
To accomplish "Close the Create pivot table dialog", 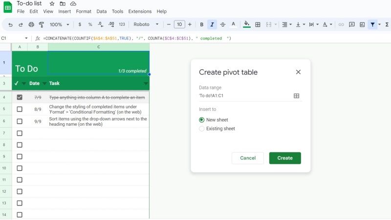I will coord(298,72).
